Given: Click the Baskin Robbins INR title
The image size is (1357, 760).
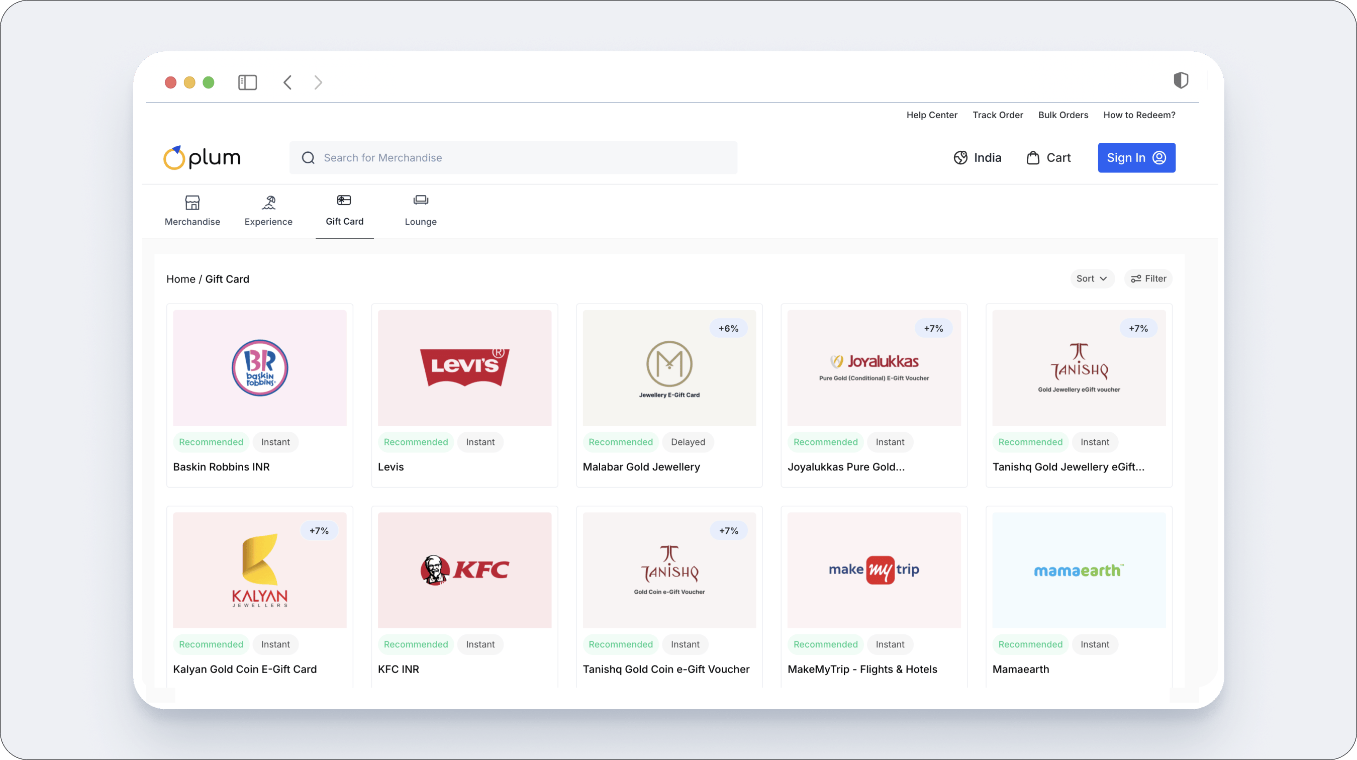Looking at the screenshot, I should pos(221,466).
